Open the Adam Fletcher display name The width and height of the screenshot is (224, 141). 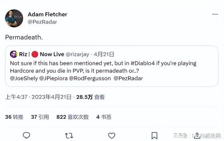[x=47, y=15]
